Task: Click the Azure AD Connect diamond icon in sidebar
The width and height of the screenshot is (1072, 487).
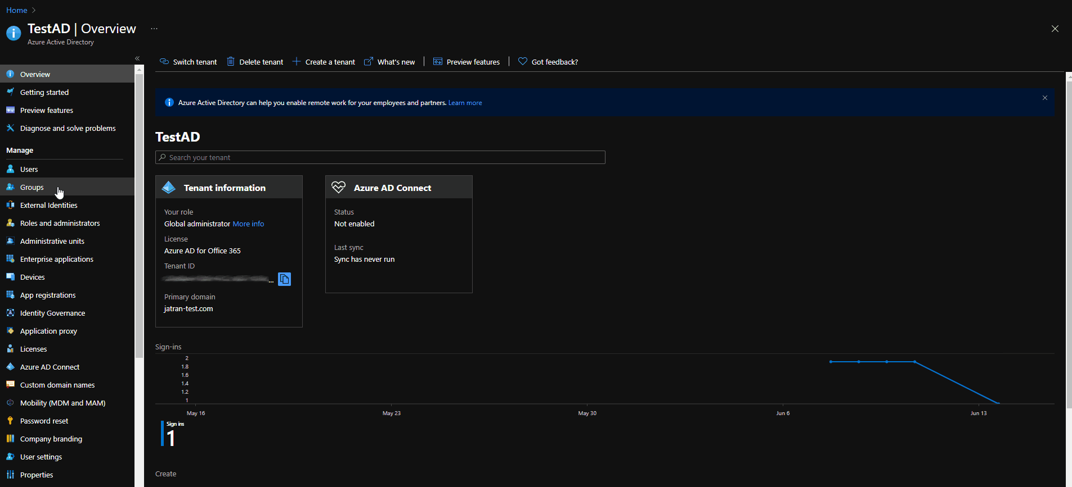Action: (x=10, y=367)
